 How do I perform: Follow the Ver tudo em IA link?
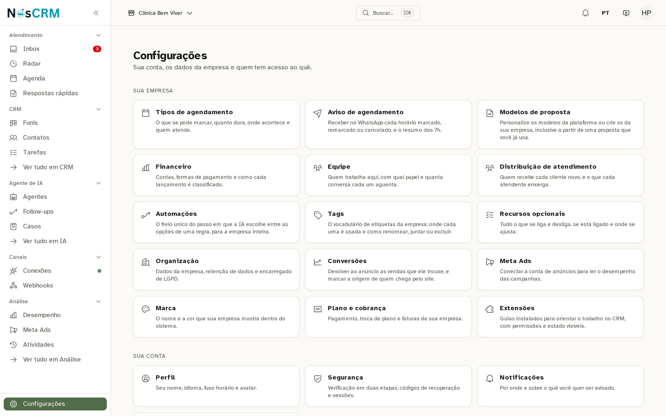[x=55, y=241]
